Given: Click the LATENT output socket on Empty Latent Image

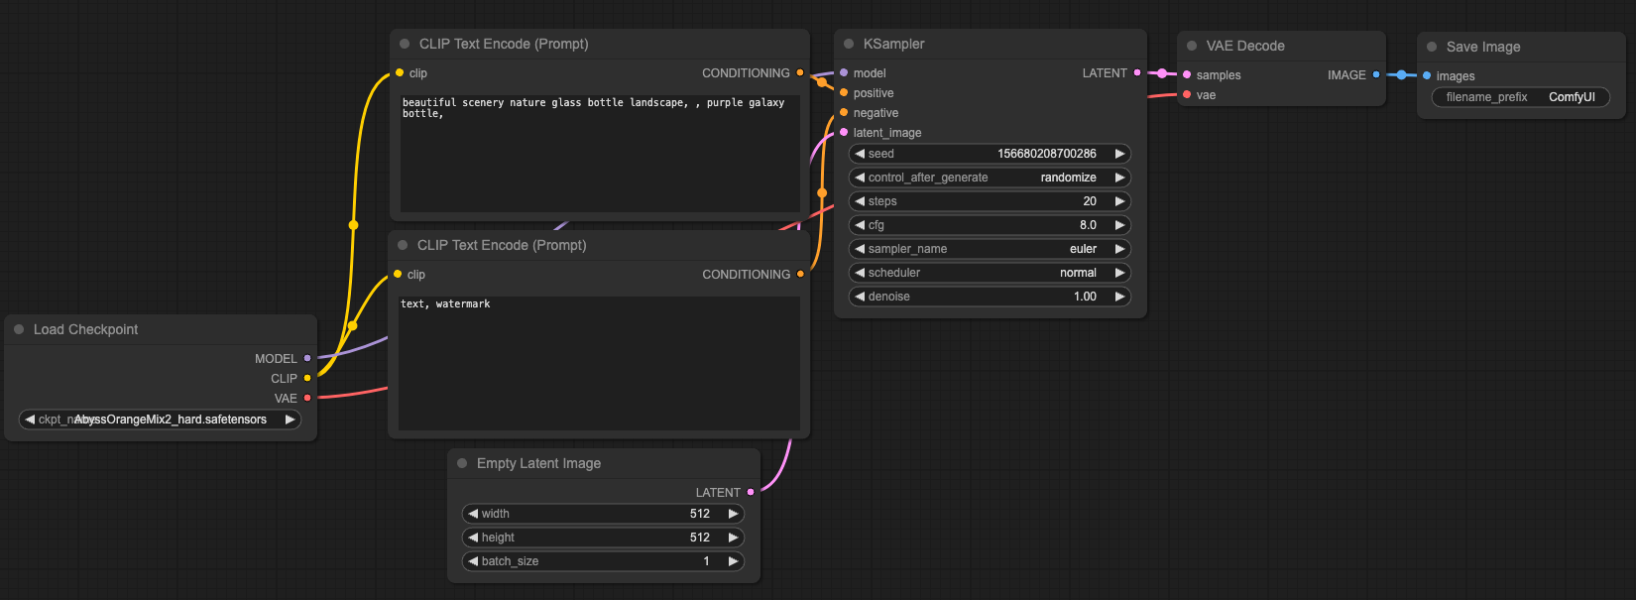Looking at the screenshot, I should point(751,492).
